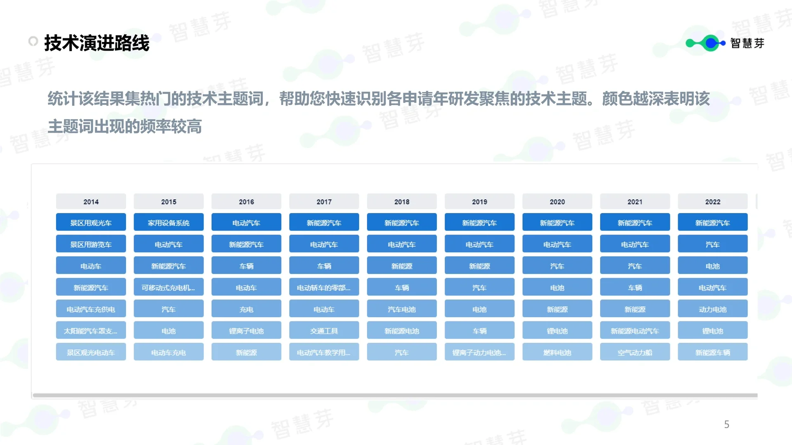Expand the truncated 太阳能汽车罩支... tile under 2014
Image resolution: width=792 pixels, height=445 pixels.
click(x=91, y=330)
